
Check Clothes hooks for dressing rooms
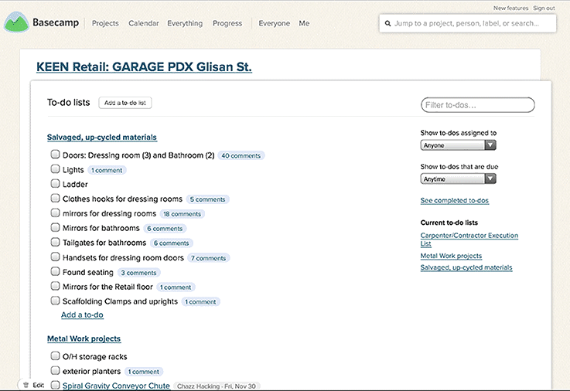point(55,199)
